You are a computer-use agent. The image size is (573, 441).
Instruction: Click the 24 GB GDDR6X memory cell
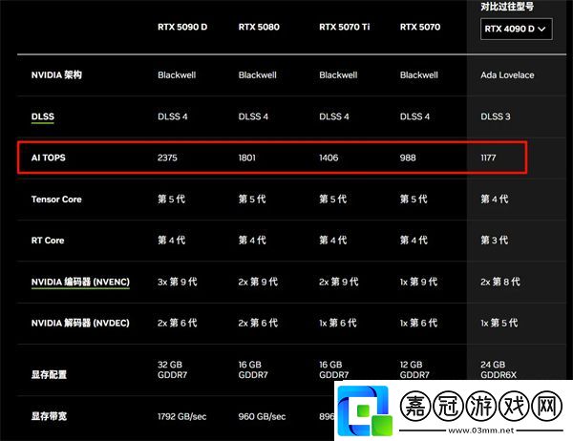(499, 369)
